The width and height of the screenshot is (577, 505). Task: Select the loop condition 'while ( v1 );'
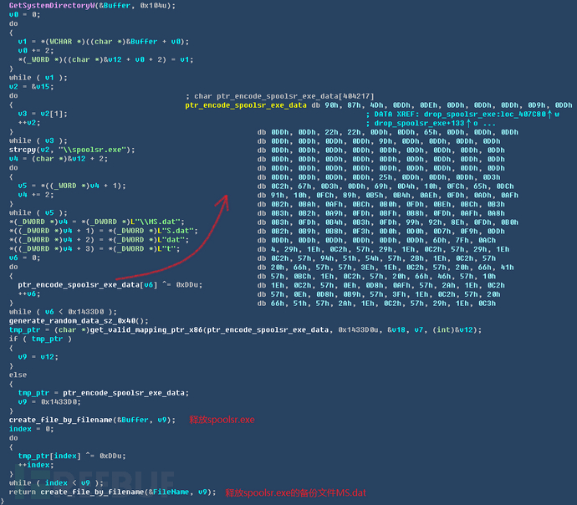point(38,78)
